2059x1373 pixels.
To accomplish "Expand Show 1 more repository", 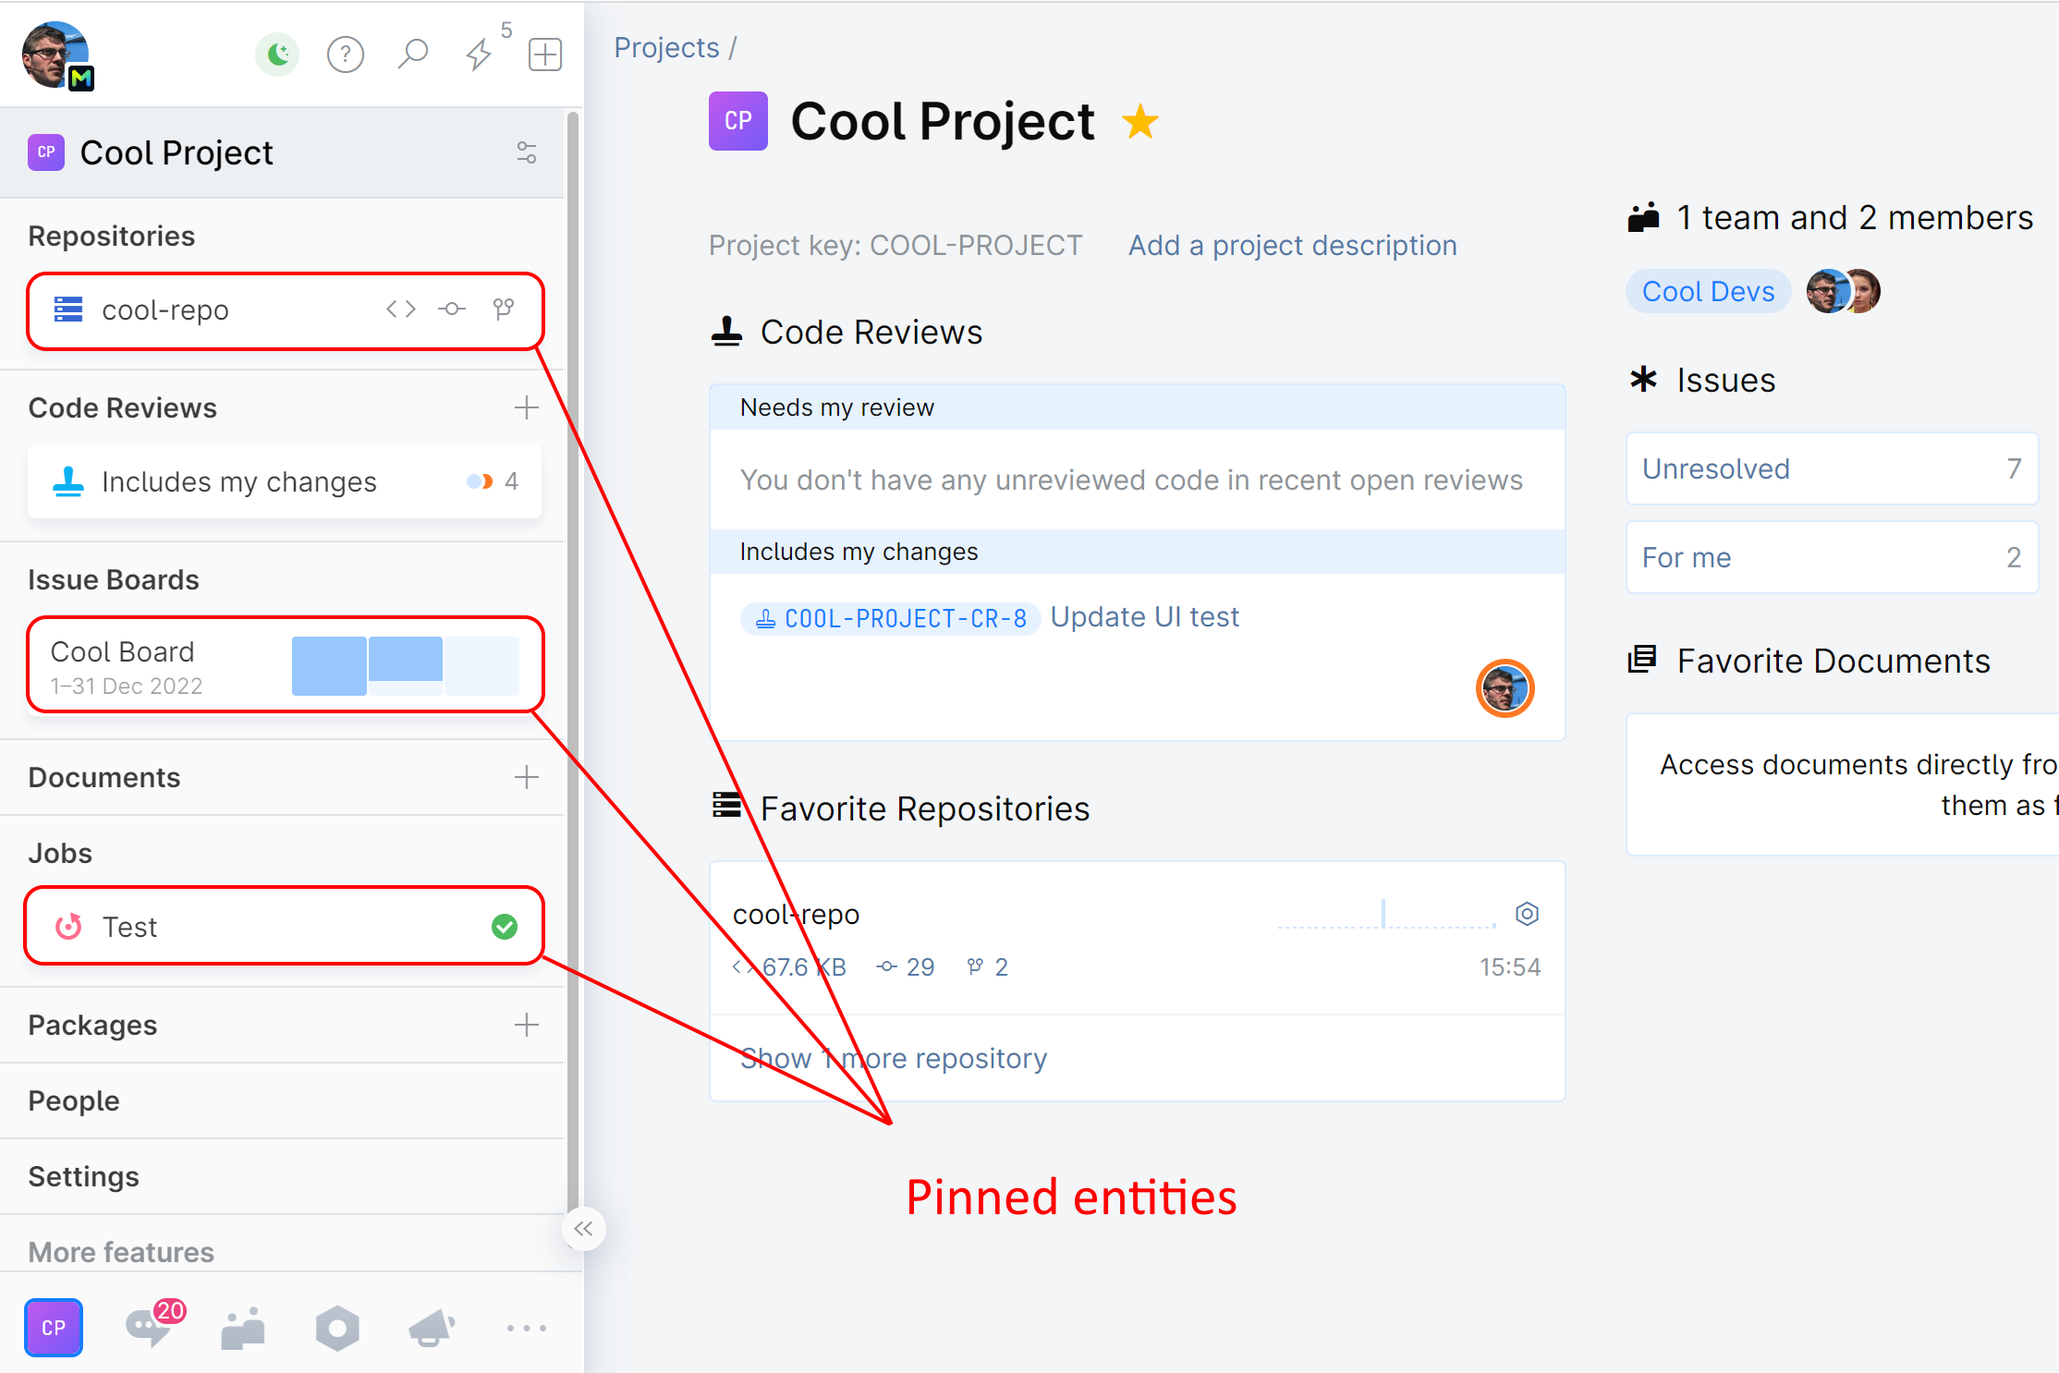I will (893, 1058).
